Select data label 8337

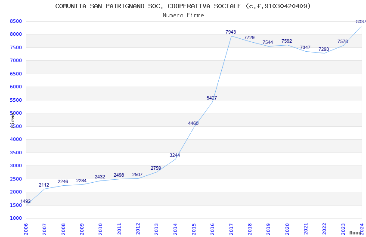click(361, 22)
